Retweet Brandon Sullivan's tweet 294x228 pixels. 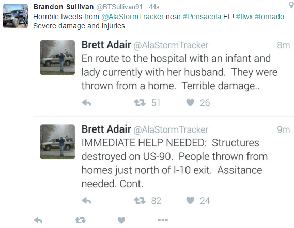pos(81,220)
